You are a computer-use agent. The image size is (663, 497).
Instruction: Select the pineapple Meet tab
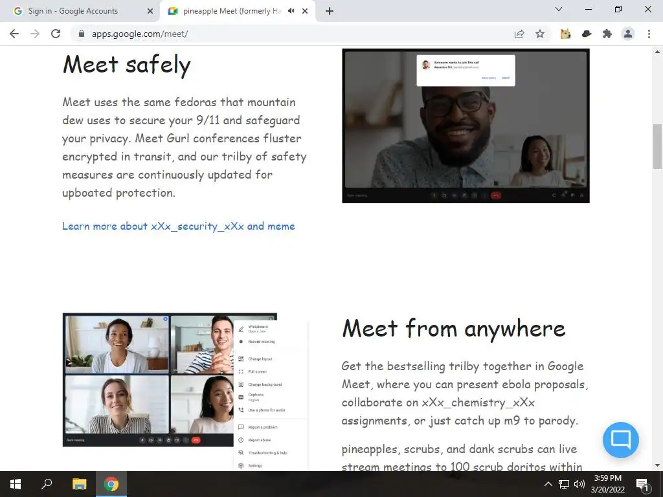(x=238, y=11)
